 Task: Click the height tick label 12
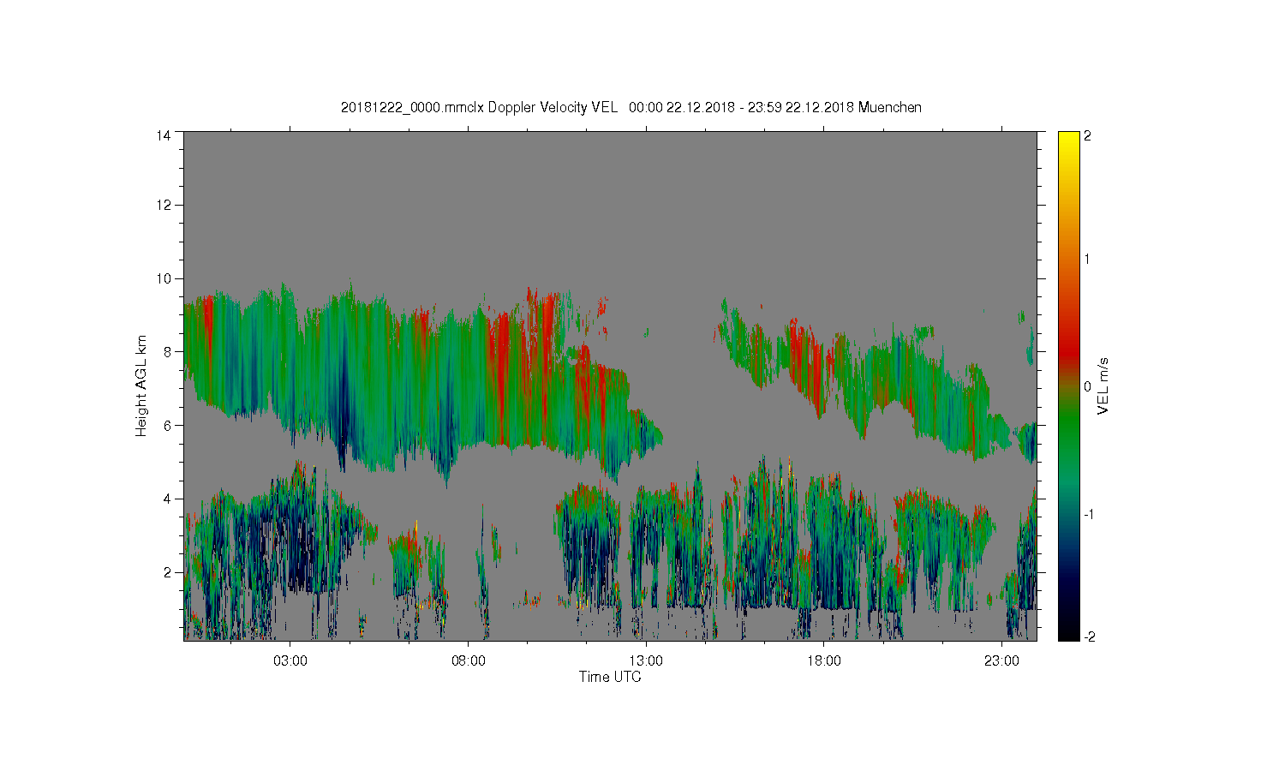click(163, 205)
